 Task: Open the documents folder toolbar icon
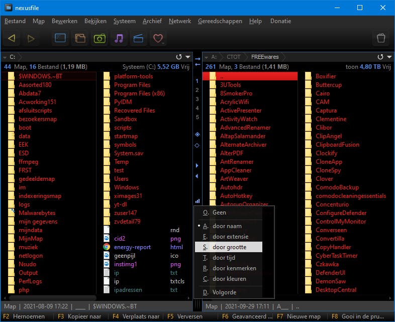pyautogui.click(x=80, y=38)
